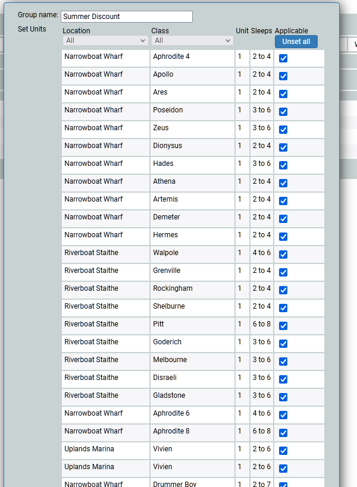Disable the Poseidon unit checkbox

pyautogui.click(x=283, y=112)
